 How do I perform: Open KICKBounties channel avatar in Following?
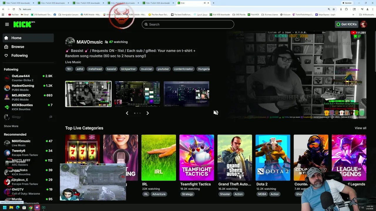point(7,107)
